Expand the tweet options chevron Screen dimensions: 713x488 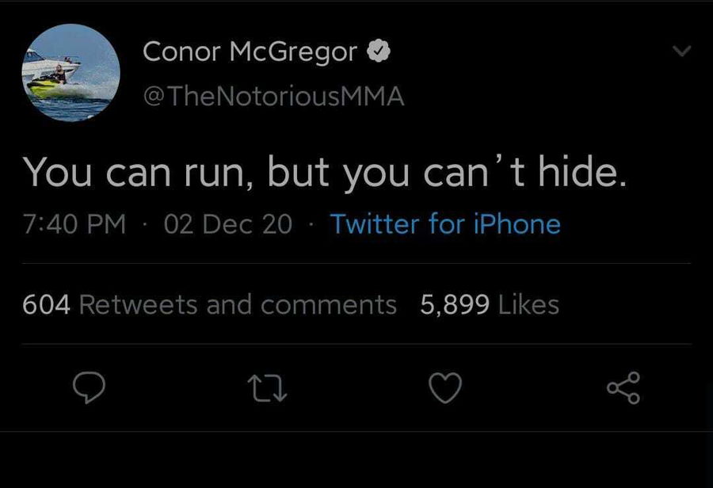(681, 52)
